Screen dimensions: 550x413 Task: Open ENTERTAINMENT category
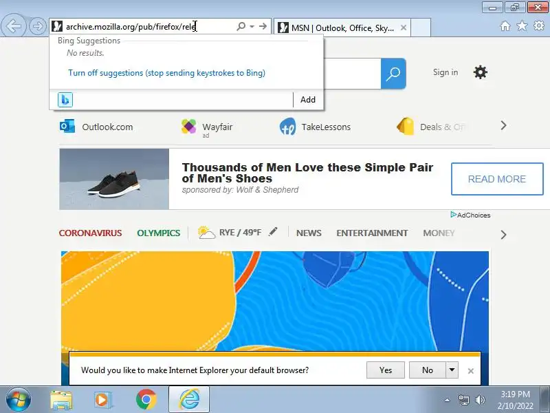pyautogui.click(x=372, y=233)
